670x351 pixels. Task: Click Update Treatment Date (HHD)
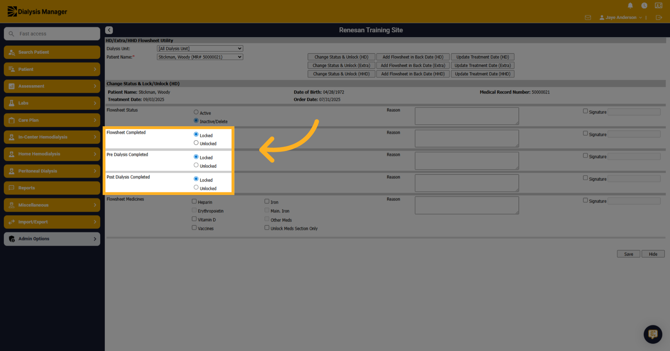(x=483, y=74)
